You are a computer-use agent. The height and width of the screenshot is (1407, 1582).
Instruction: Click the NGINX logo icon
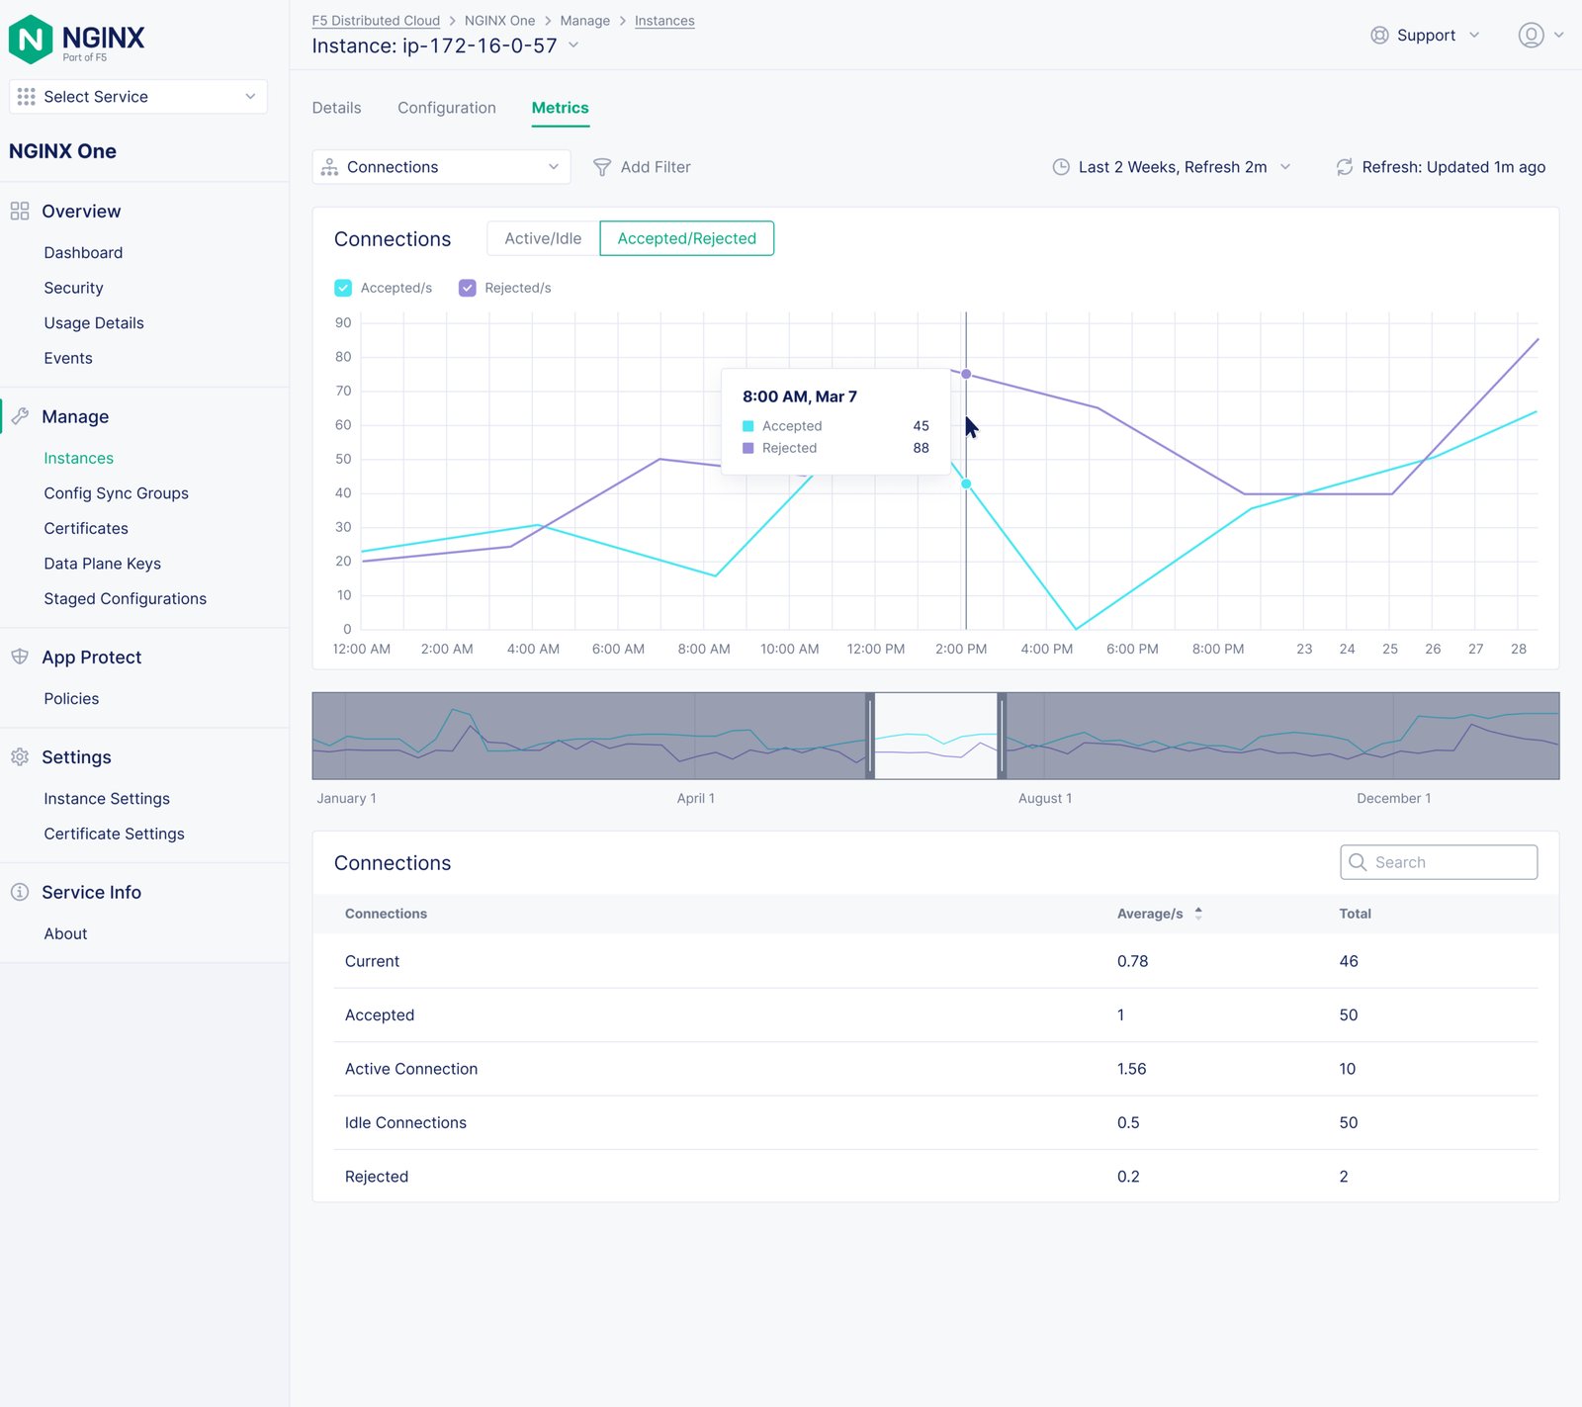31,40
